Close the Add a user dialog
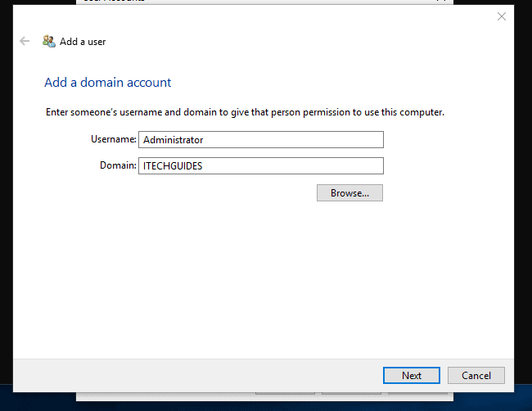This screenshot has height=411, width=532. (x=502, y=16)
